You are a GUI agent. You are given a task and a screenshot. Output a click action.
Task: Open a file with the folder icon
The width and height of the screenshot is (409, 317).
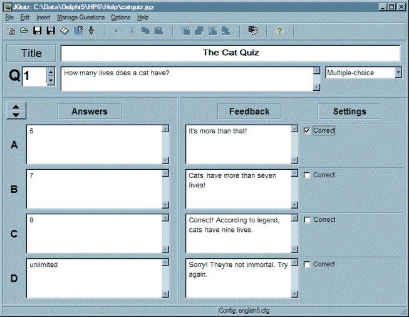pyautogui.click(x=24, y=31)
